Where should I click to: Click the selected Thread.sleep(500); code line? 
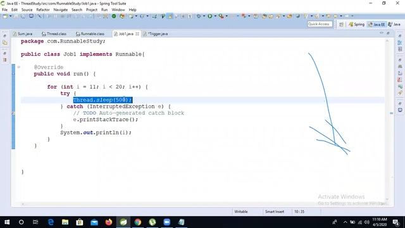coord(103,100)
